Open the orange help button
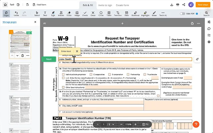213x133 pixels. coord(196,124)
